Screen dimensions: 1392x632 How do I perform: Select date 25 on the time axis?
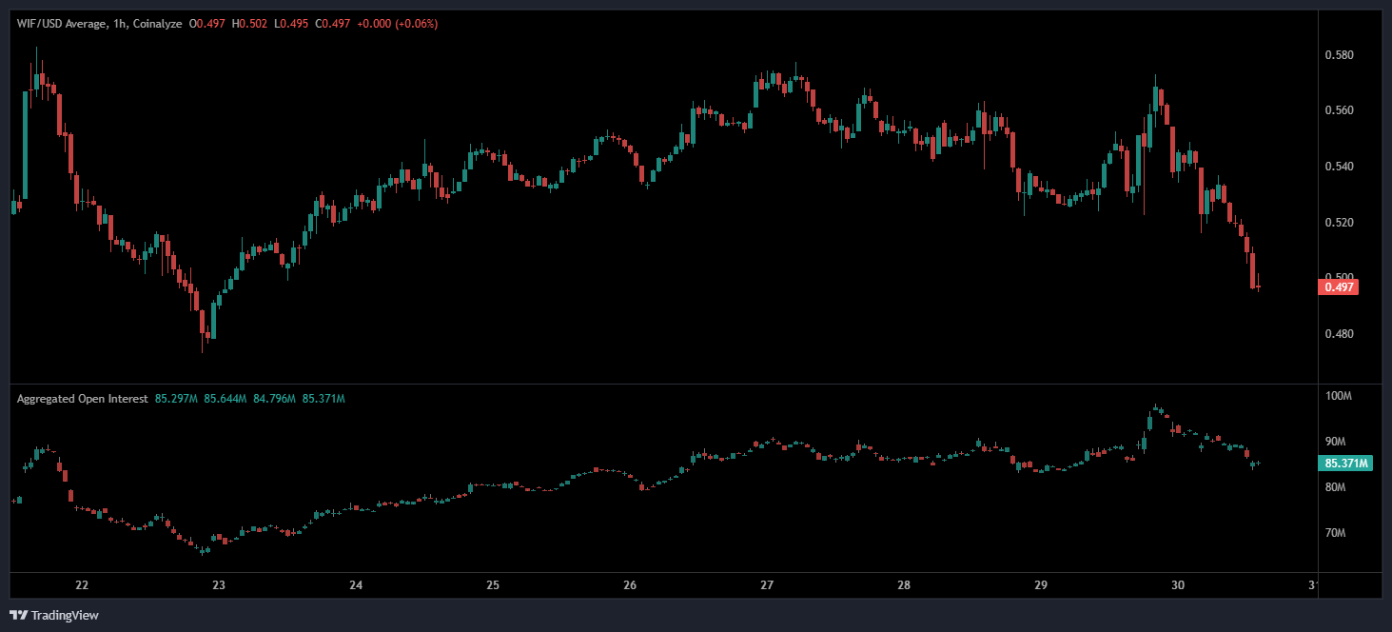tap(493, 584)
